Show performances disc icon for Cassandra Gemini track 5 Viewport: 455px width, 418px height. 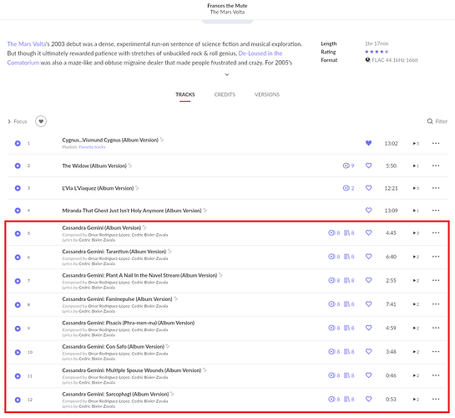(334, 232)
